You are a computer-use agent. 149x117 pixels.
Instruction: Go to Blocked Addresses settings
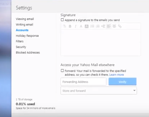[x=28, y=53]
